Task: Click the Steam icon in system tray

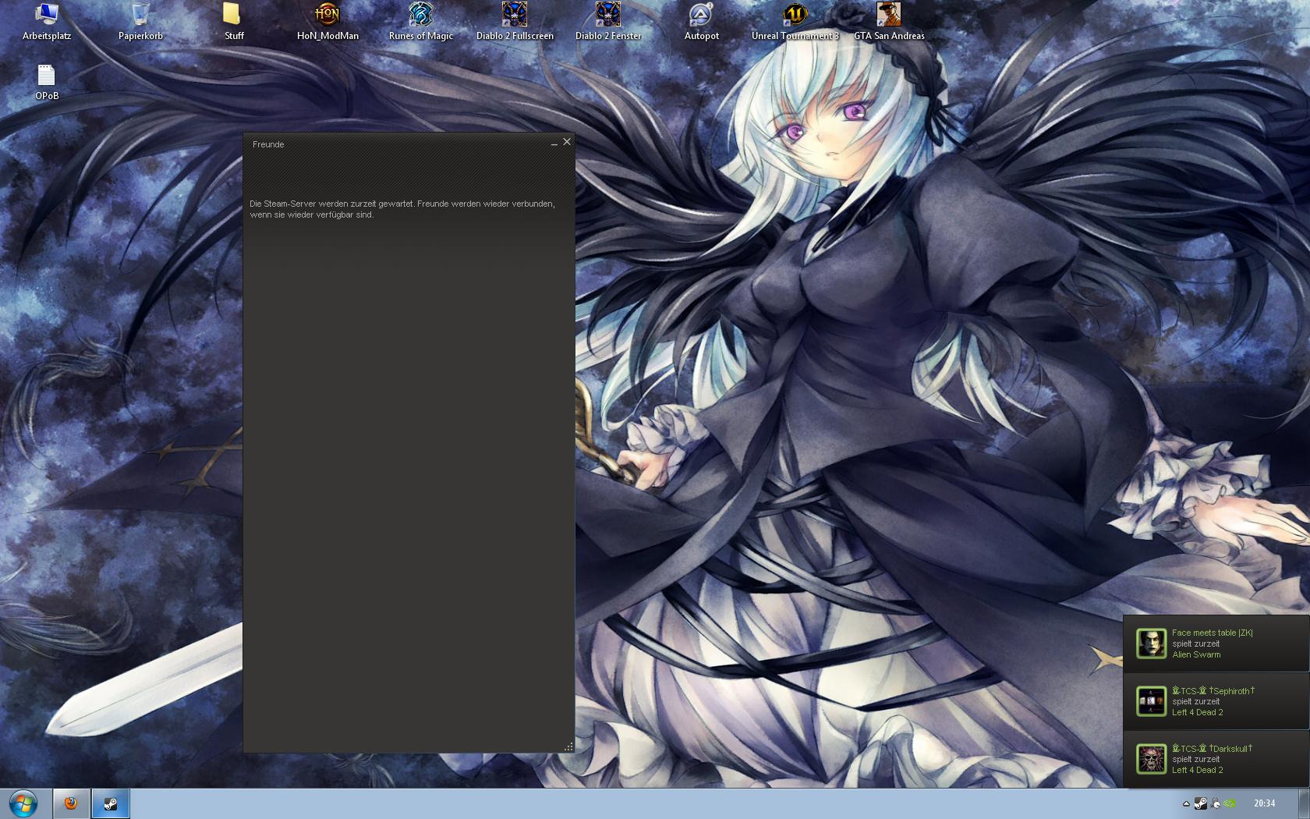Action: (1201, 803)
